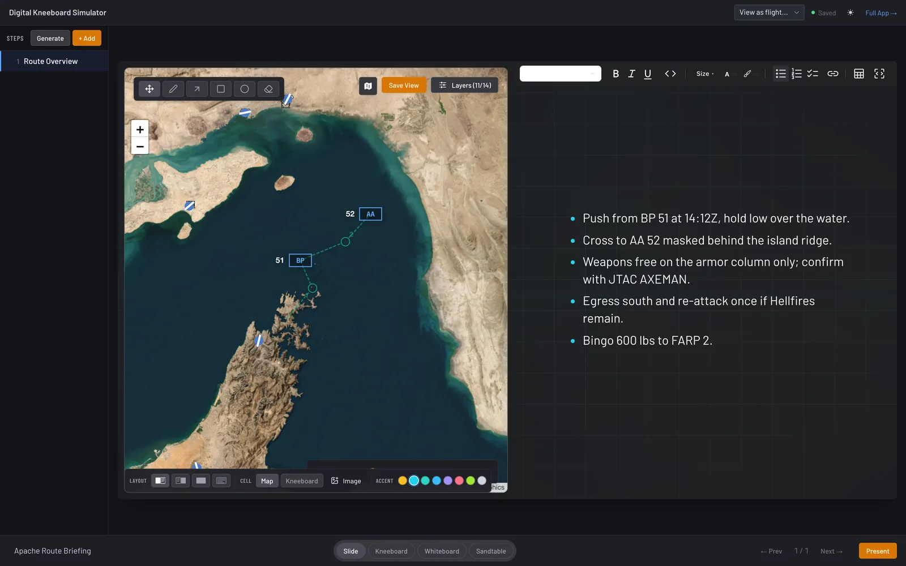The image size is (906, 566).
Task: Click the map style icon button
Action: (368, 86)
